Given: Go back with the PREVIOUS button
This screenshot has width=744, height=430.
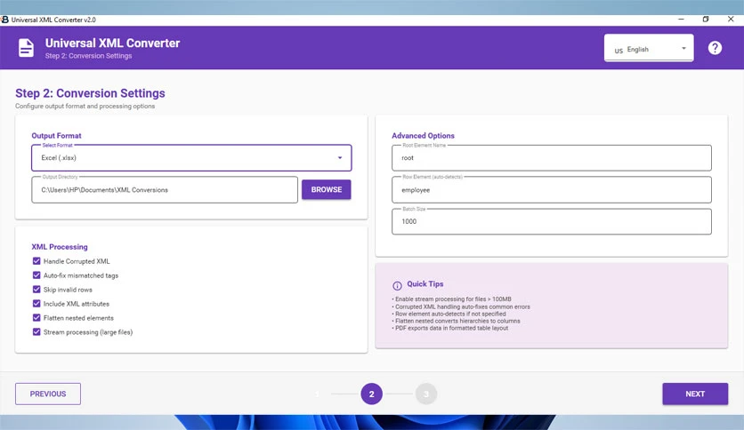Looking at the screenshot, I should (x=48, y=394).
